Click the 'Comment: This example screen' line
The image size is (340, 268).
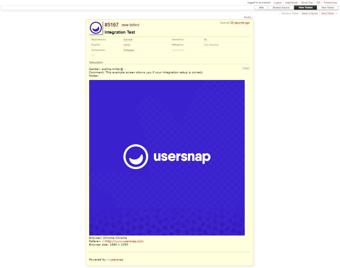pos(146,72)
